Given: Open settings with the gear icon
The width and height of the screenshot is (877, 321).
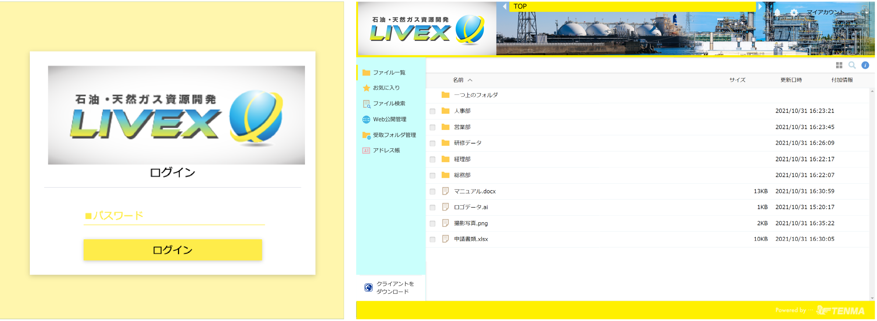Looking at the screenshot, I should point(794,13).
